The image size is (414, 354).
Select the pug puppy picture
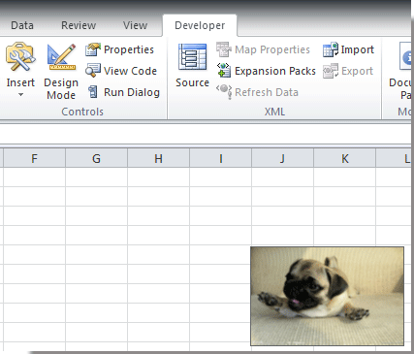click(x=327, y=296)
